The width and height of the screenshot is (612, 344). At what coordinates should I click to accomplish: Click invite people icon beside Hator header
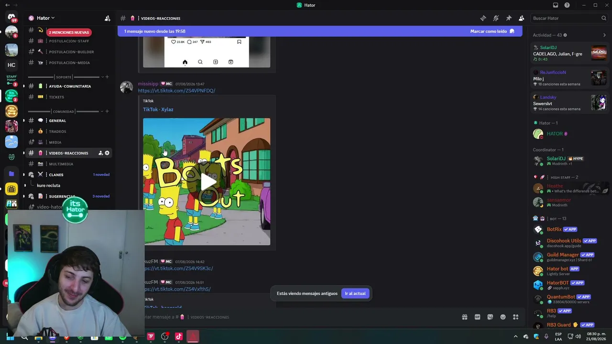point(108,18)
